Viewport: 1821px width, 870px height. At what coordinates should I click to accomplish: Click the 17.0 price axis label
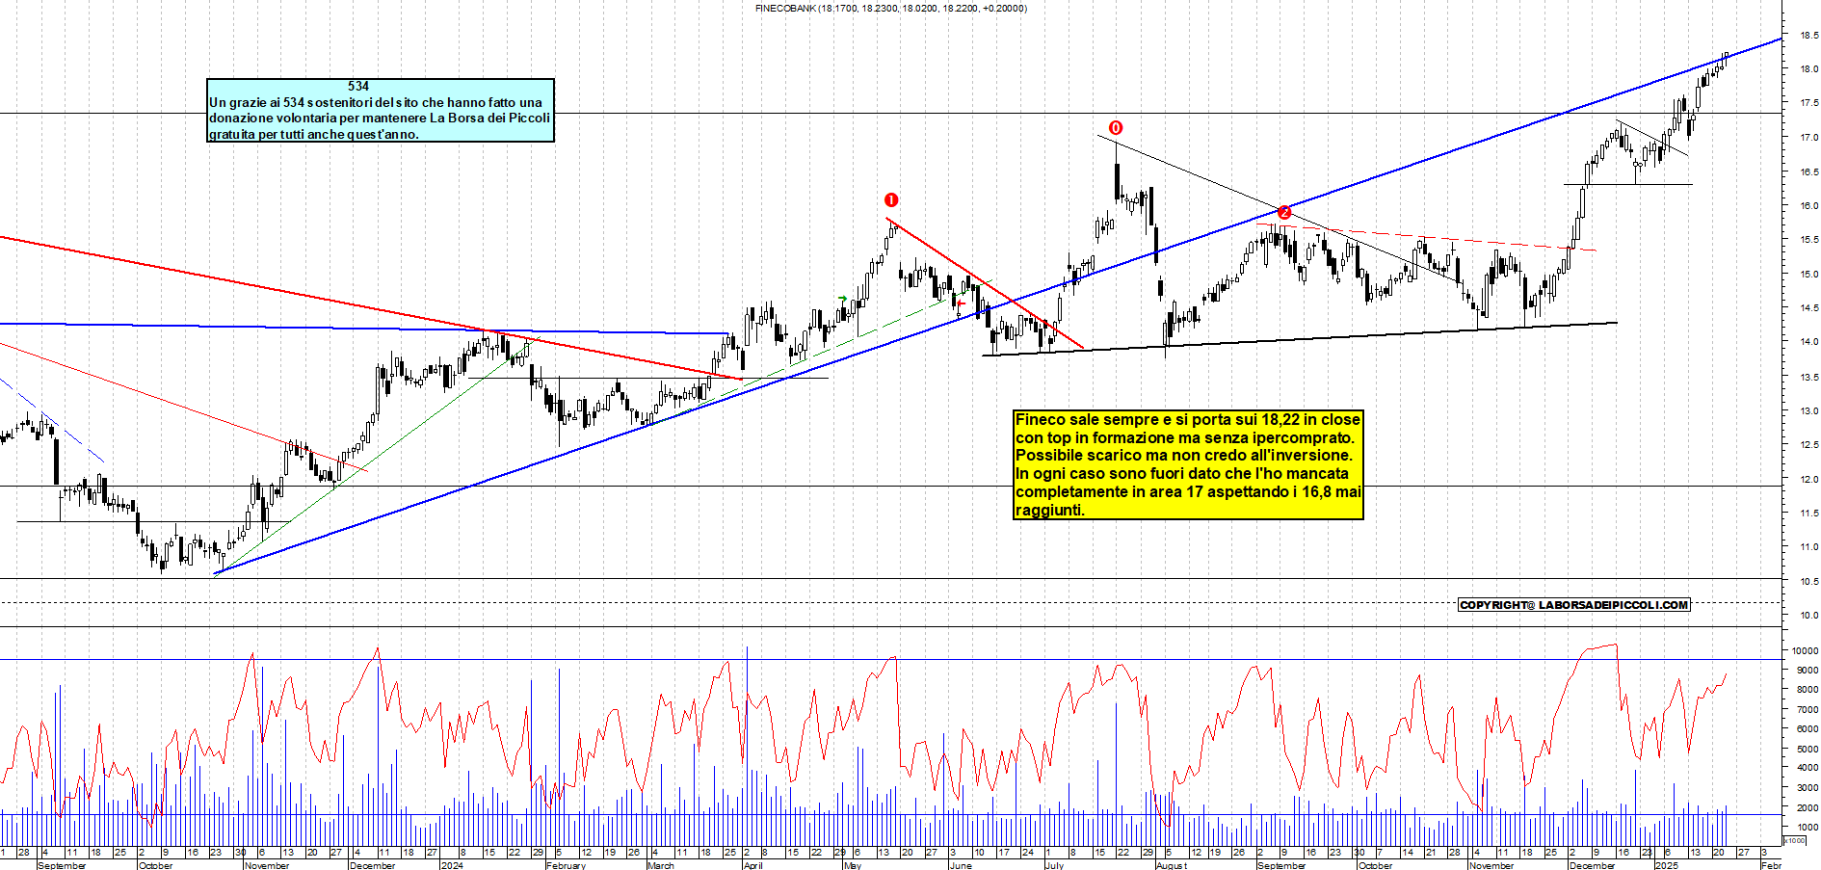click(x=1809, y=138)
